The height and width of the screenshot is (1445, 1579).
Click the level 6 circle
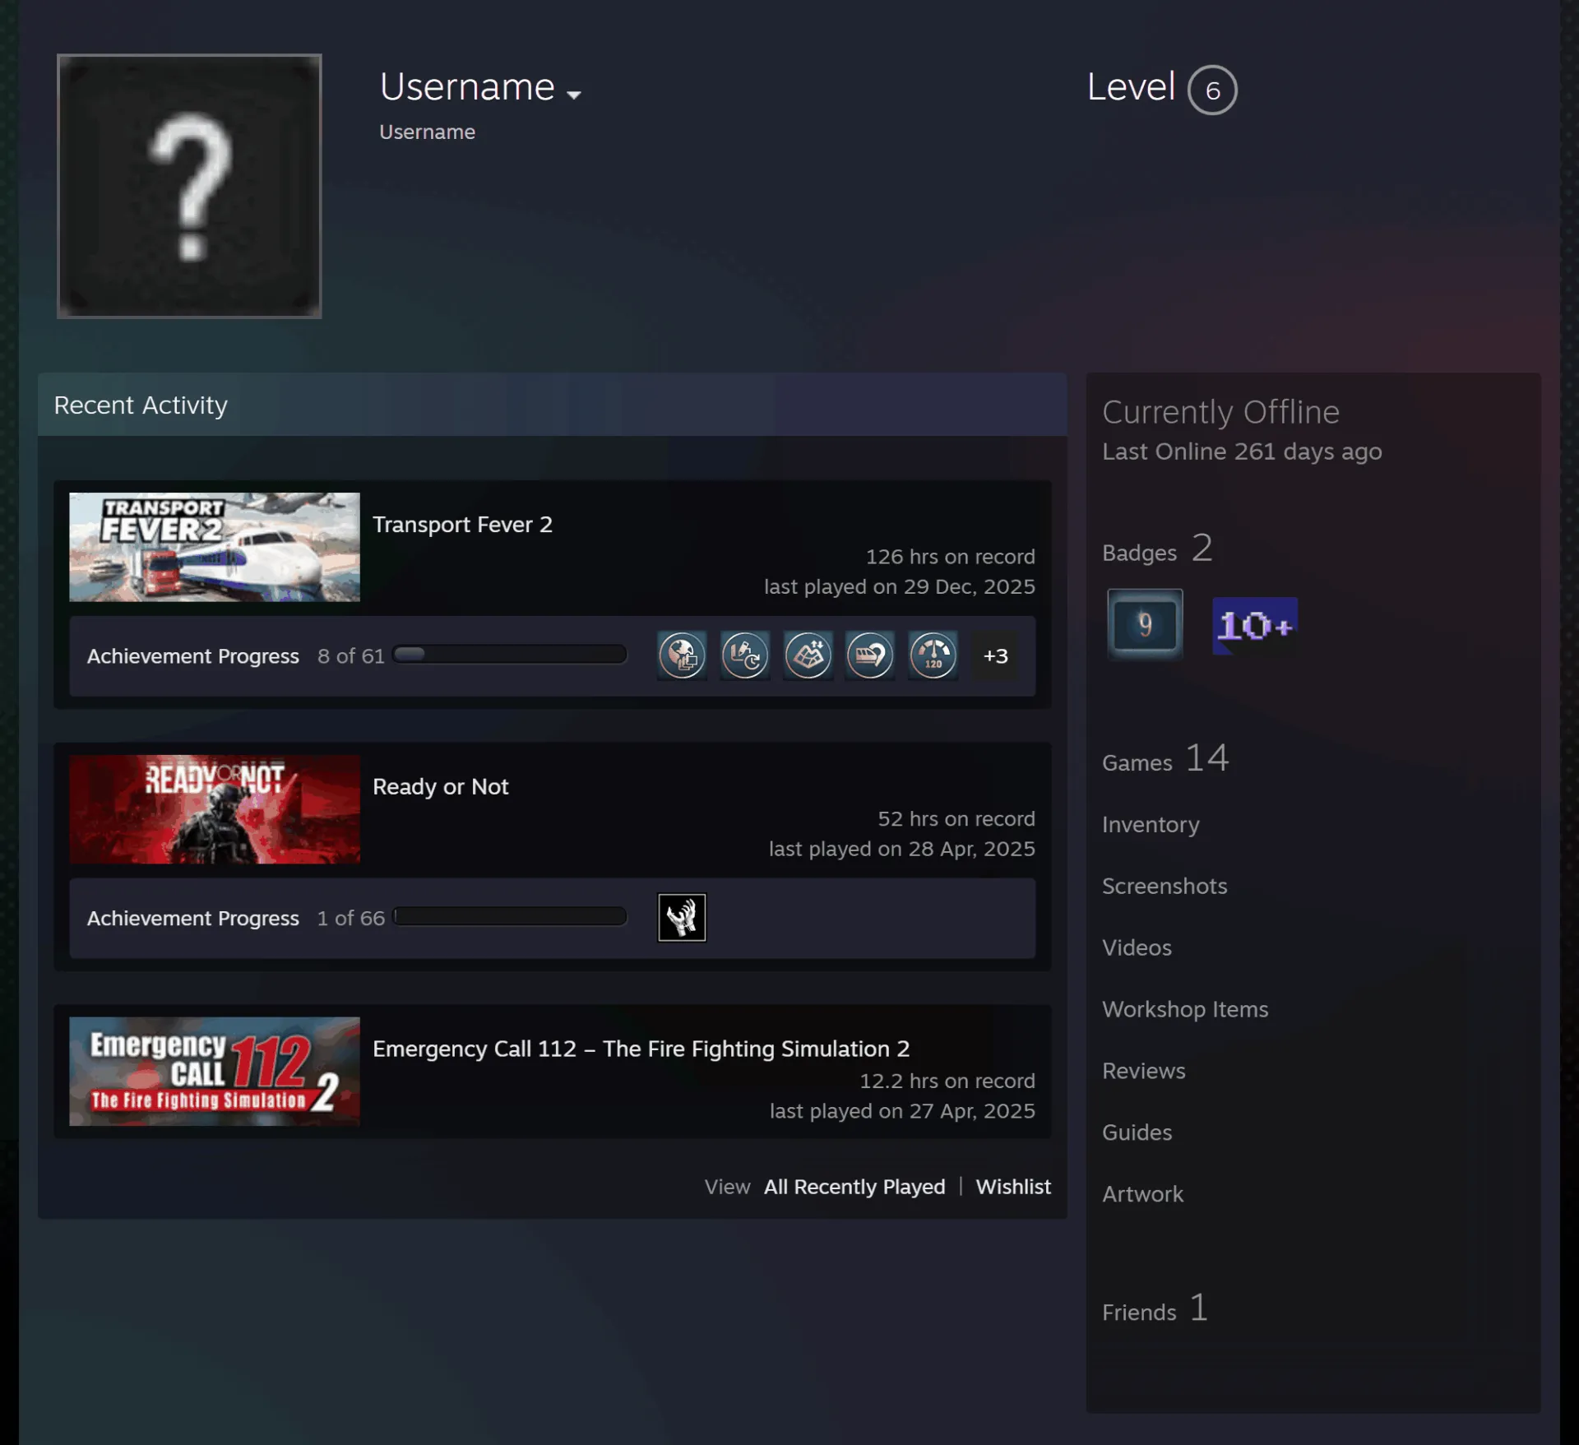click(1212, 90)
